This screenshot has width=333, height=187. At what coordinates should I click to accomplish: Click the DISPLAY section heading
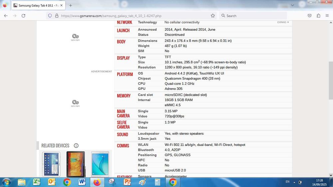point(123,58)
